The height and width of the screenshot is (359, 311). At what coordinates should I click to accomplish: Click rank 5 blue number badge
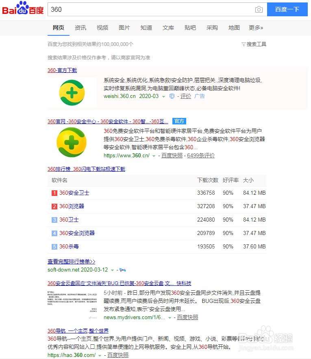tap(54, 247)
